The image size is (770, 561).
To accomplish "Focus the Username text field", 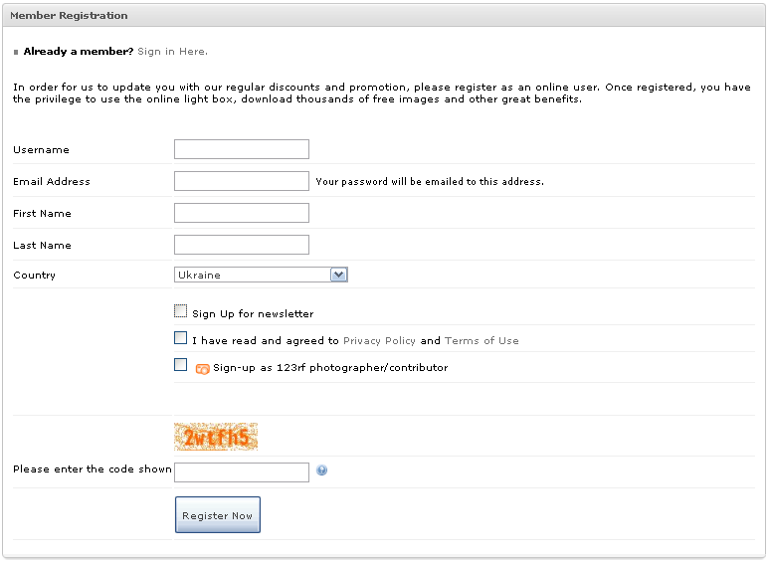I will [242, 149].
